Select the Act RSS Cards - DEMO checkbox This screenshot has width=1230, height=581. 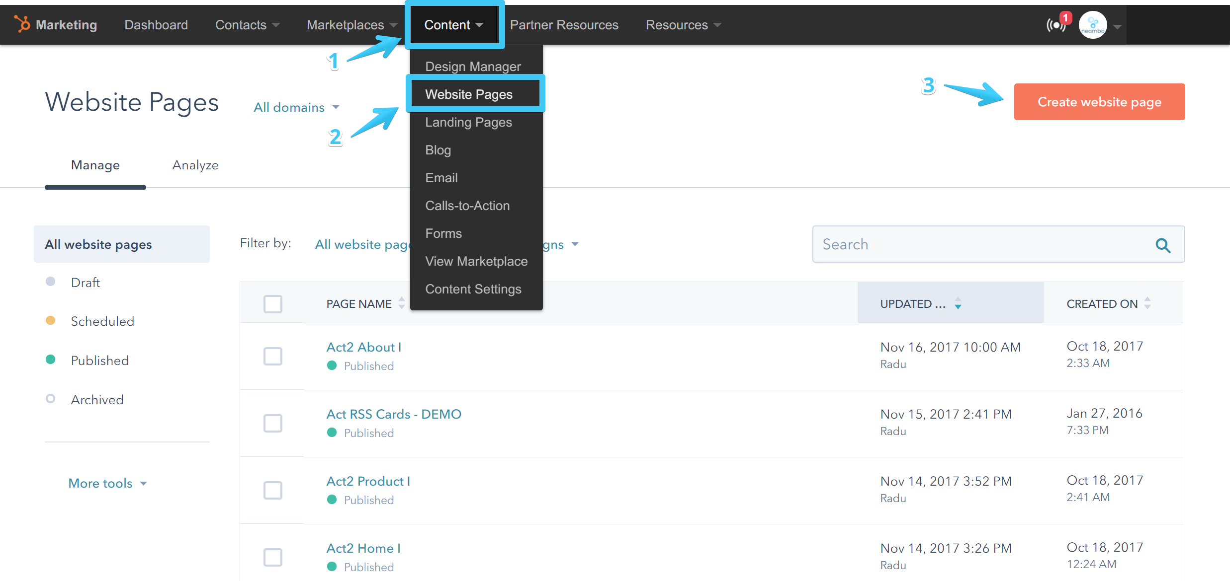(272, 423)
